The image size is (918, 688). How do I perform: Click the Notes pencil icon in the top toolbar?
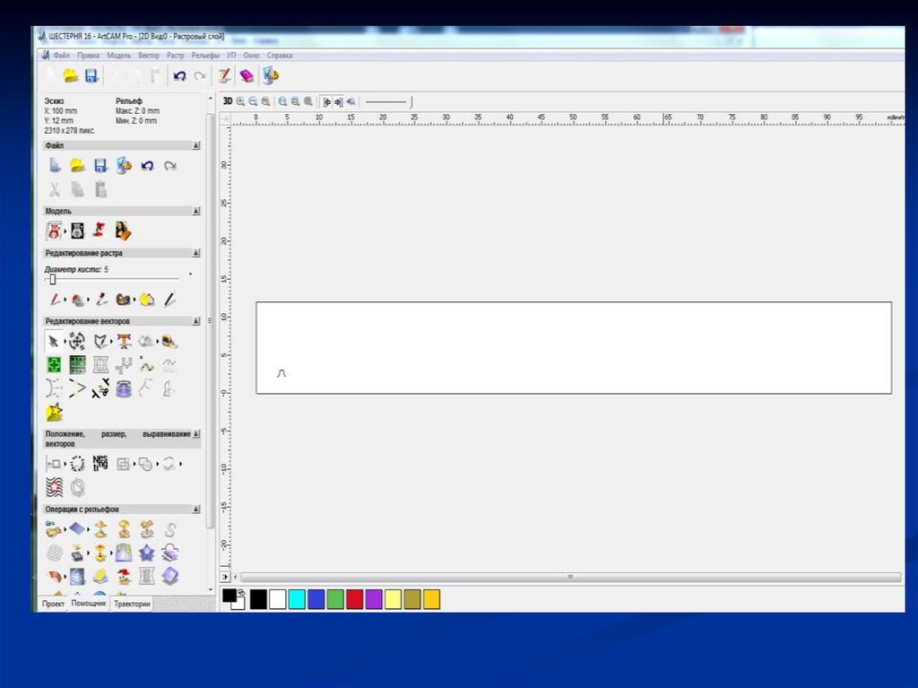[x=225, y=77]
